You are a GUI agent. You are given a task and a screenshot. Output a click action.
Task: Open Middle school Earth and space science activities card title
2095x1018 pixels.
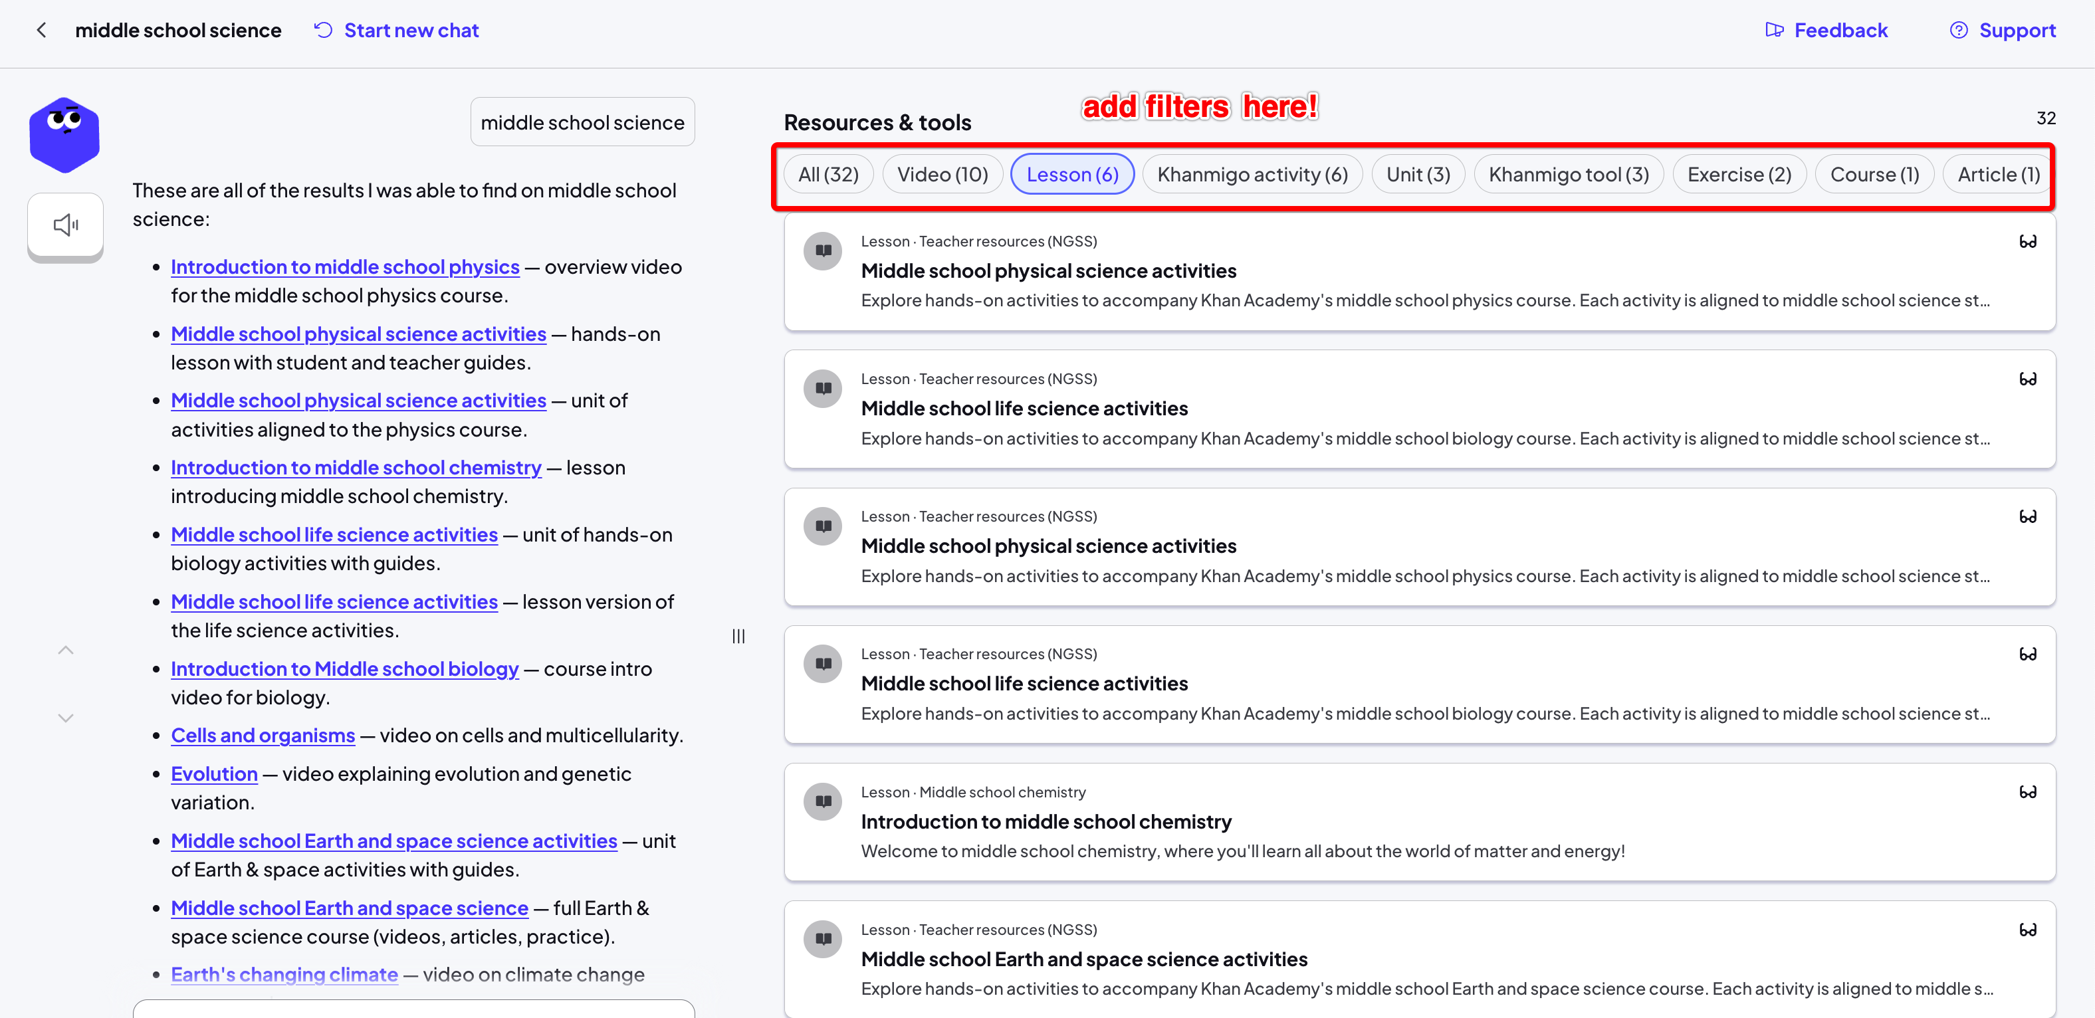(1084, 959)
